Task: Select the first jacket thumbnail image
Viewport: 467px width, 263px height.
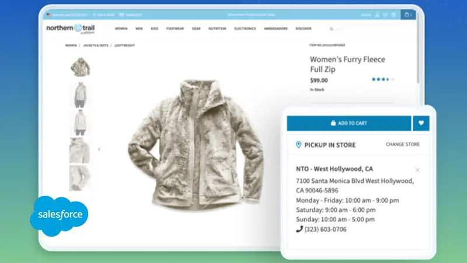Action: click(x=80, y=67)
